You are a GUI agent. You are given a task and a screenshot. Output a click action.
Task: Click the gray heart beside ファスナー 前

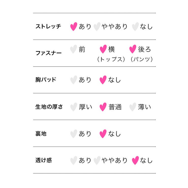(74, 49)
